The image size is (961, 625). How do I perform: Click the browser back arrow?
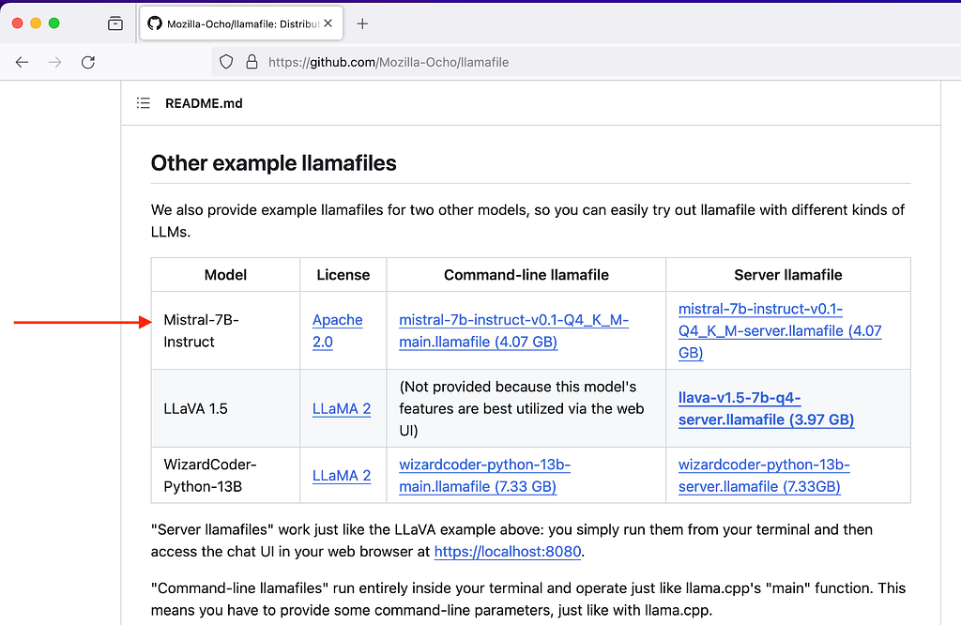click(23, 62)
